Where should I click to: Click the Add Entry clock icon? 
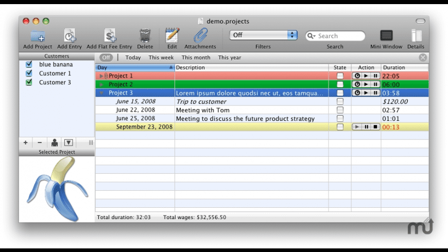[70, 35]
